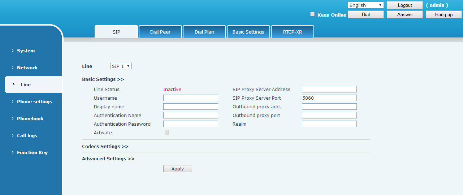Click the SIP Proxy Server Address field
The image size is (463, 195).
329,89
